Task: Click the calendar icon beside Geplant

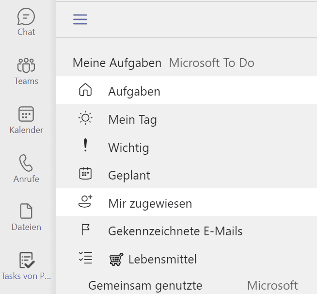Action: [x=85, y=173]
